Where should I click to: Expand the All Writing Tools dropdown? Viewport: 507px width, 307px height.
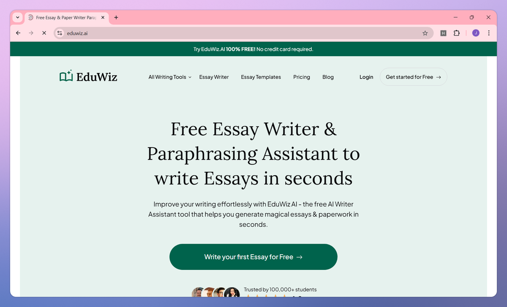(x=167, y=77)
